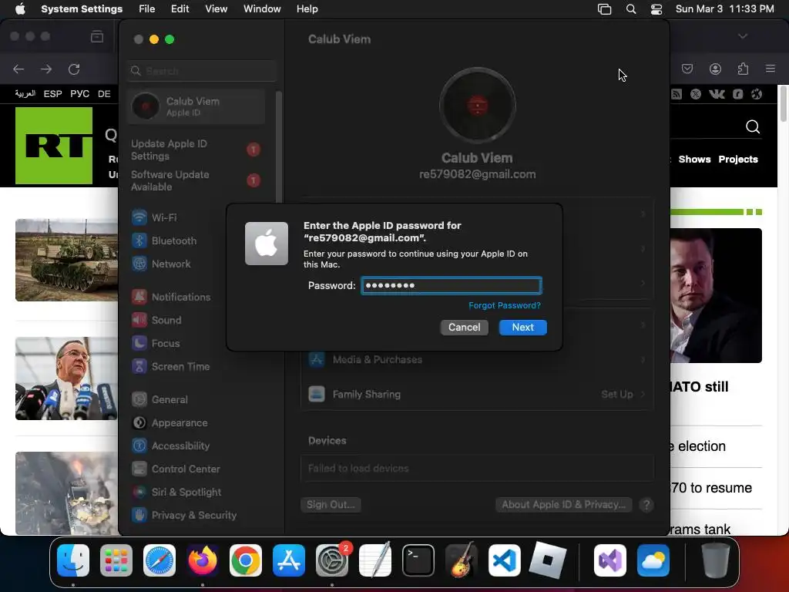Screen dimensions: 789x592
Task: Click the System Settings search field
Action: [x=201, y=71]
